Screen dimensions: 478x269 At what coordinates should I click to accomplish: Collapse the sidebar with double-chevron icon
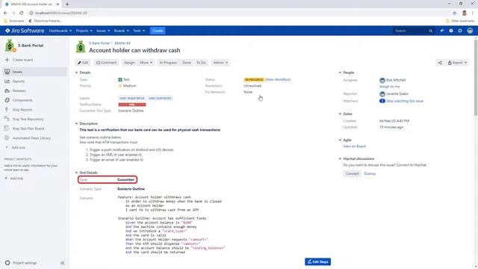pos(62,262)
